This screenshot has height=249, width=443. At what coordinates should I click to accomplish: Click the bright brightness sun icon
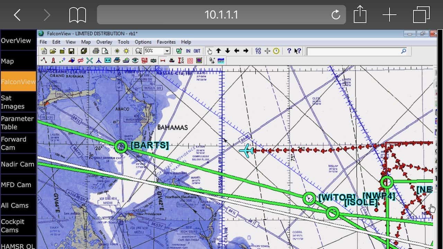click(x=126, y=51)
